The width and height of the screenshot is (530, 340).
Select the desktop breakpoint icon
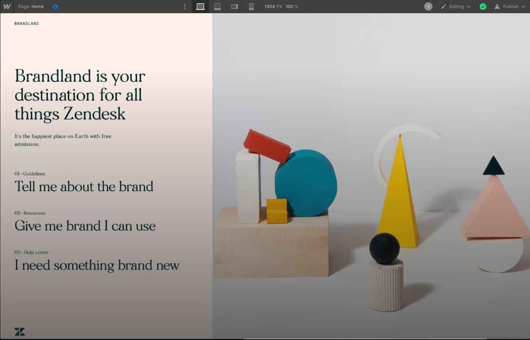point(200,7)
